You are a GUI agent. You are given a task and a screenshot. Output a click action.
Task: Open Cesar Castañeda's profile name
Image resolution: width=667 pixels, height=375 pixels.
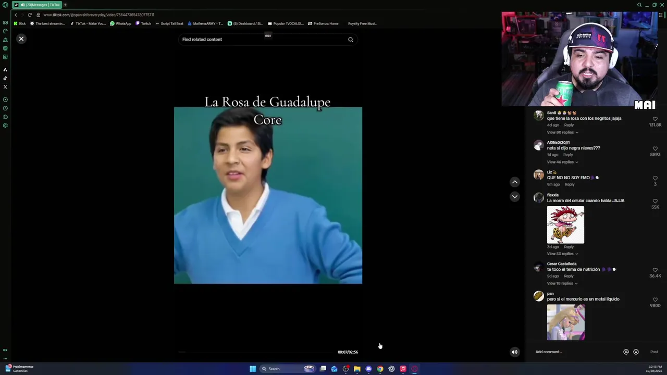point(562,264)
